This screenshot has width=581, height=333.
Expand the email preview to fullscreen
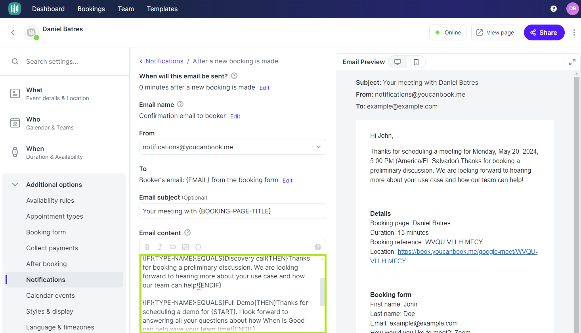coord(572,62)
